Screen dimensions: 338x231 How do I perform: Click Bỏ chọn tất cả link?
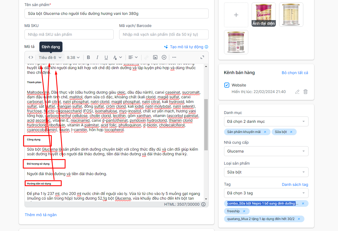[295, 73]
